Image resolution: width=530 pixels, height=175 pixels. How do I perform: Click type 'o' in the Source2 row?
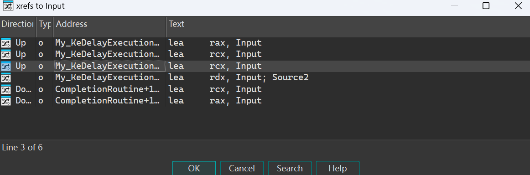[x=41, y=78]
